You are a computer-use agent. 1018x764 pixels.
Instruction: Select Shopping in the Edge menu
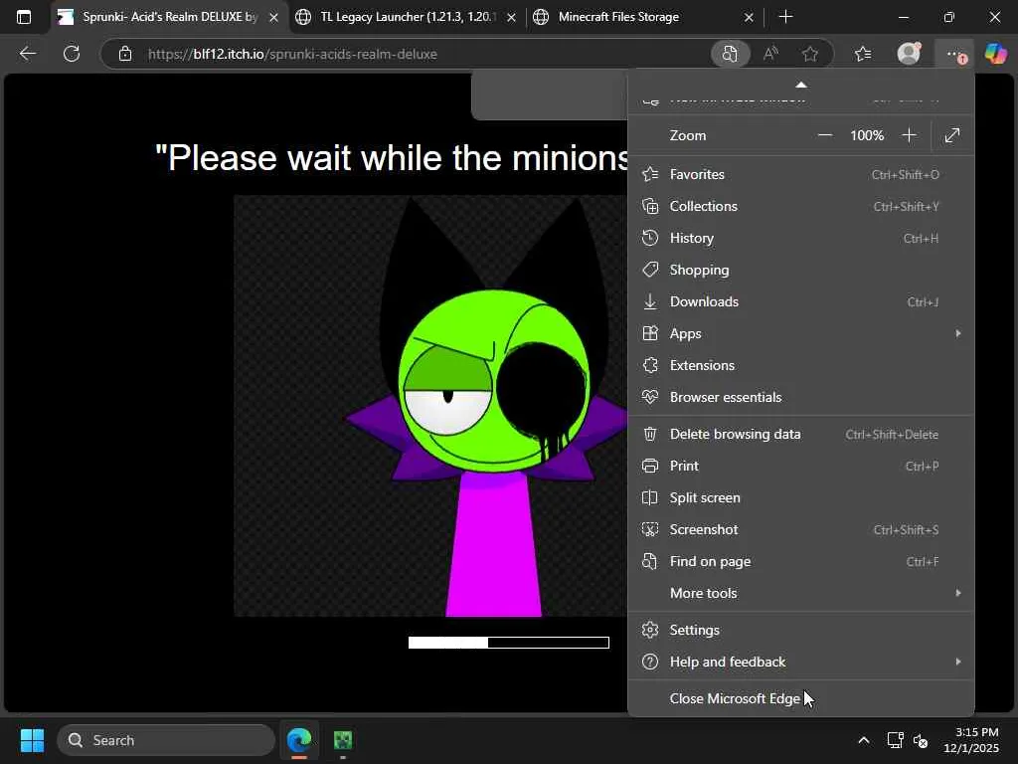800,270
